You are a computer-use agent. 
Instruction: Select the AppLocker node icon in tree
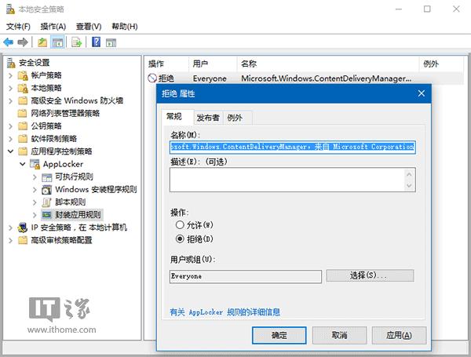35,165
